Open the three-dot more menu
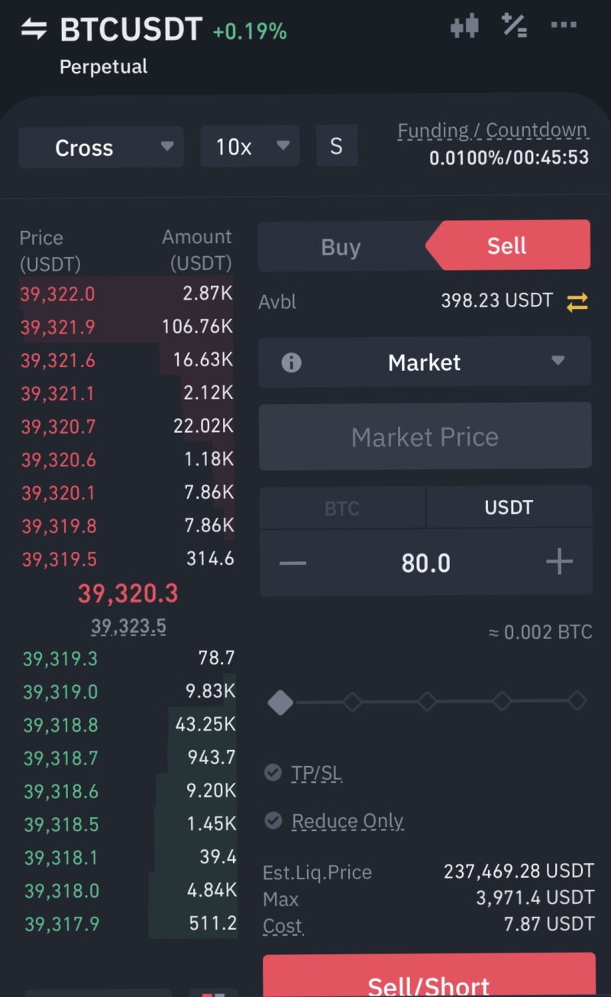This screenshot has width=611, height=997. pyautogui.click(x=564, y=25)
